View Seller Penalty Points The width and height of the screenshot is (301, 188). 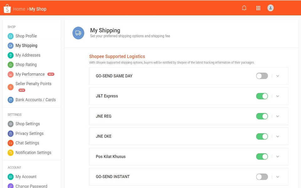(34, 84)
